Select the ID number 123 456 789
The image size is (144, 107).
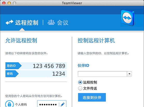point(49,66)
